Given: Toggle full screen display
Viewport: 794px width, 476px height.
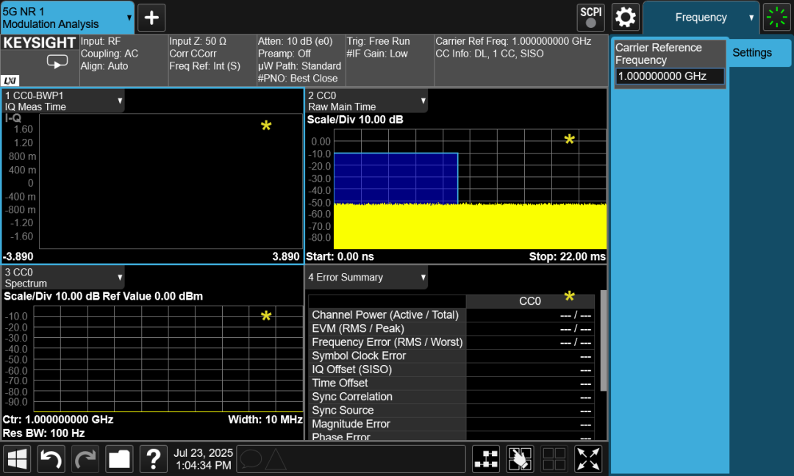Looking at the screenshot, I should point(588,459).
